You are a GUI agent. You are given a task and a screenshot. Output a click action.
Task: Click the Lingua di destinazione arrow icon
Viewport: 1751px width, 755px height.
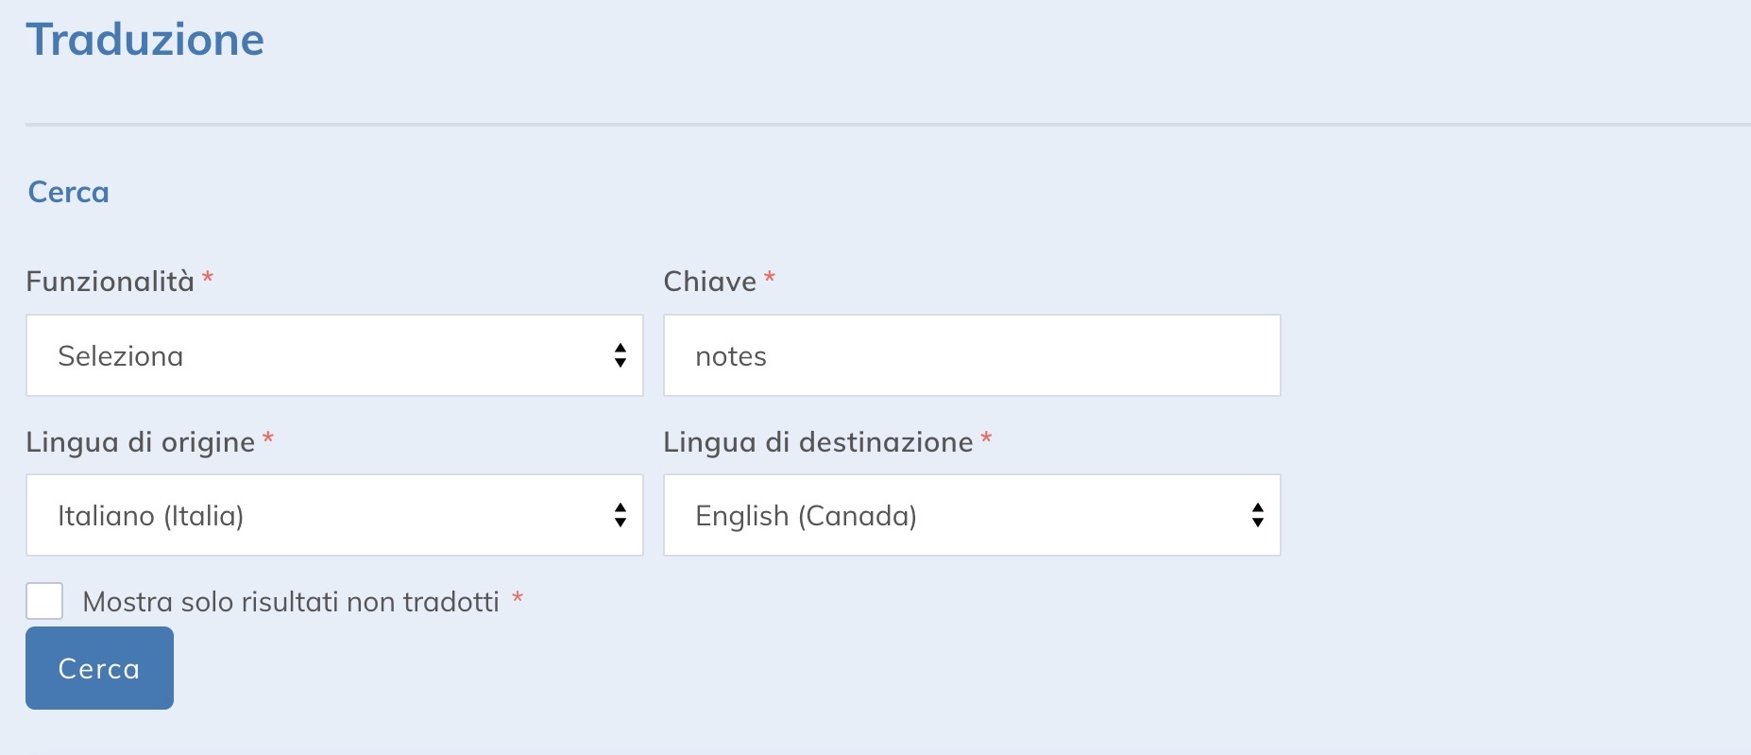coord(1256,514)
